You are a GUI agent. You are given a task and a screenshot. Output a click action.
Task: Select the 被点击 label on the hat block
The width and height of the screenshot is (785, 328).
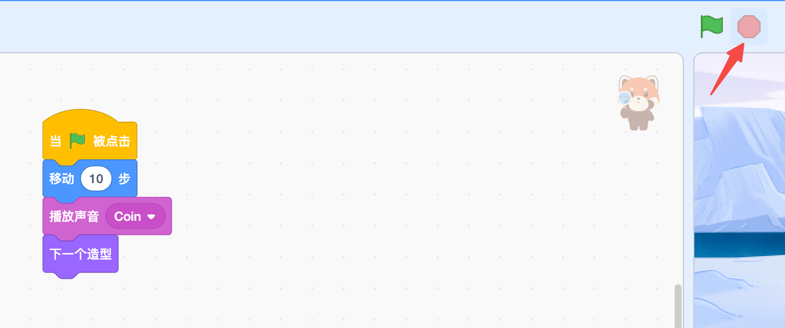(x=111, y=141)
